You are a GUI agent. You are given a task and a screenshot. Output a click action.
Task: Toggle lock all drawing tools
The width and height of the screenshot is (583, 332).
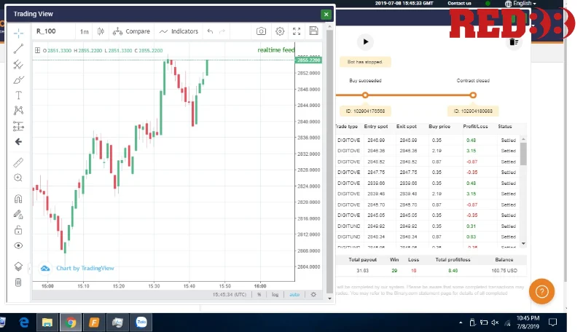19,230
